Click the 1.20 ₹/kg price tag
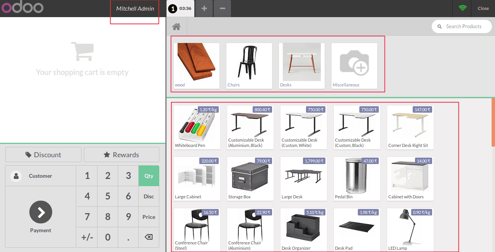Screen dimensions: 495x252 tap(208, 110)
